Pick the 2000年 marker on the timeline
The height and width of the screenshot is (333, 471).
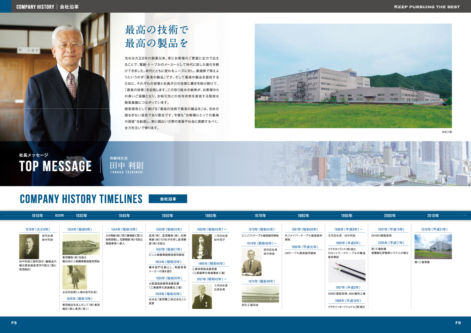click(390, 216)
